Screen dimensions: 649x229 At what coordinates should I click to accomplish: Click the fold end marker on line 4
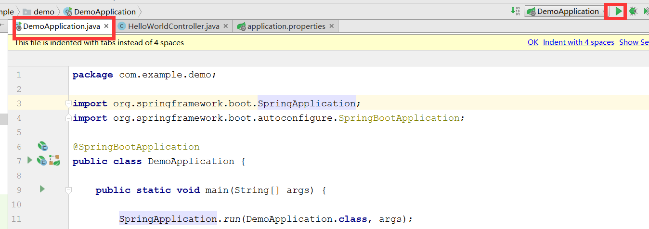69,117
